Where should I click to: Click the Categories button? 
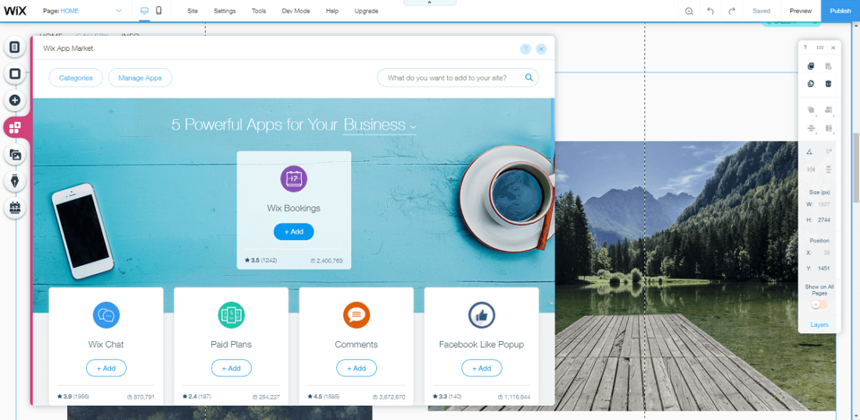pos(76,78)
